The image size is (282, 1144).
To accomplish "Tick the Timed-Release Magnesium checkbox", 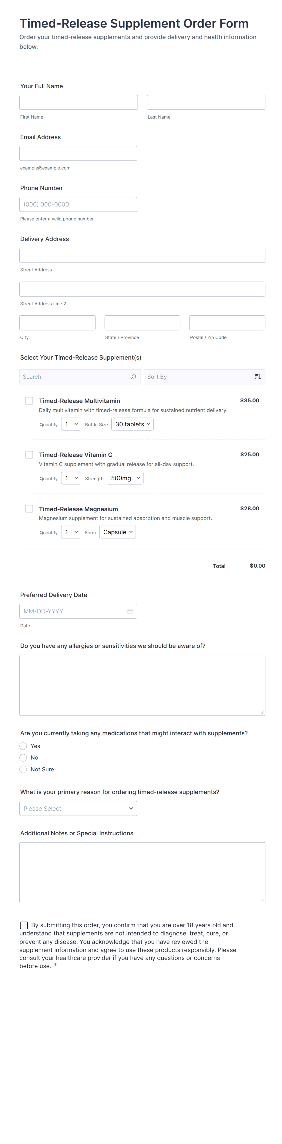I will click(29, 509).
